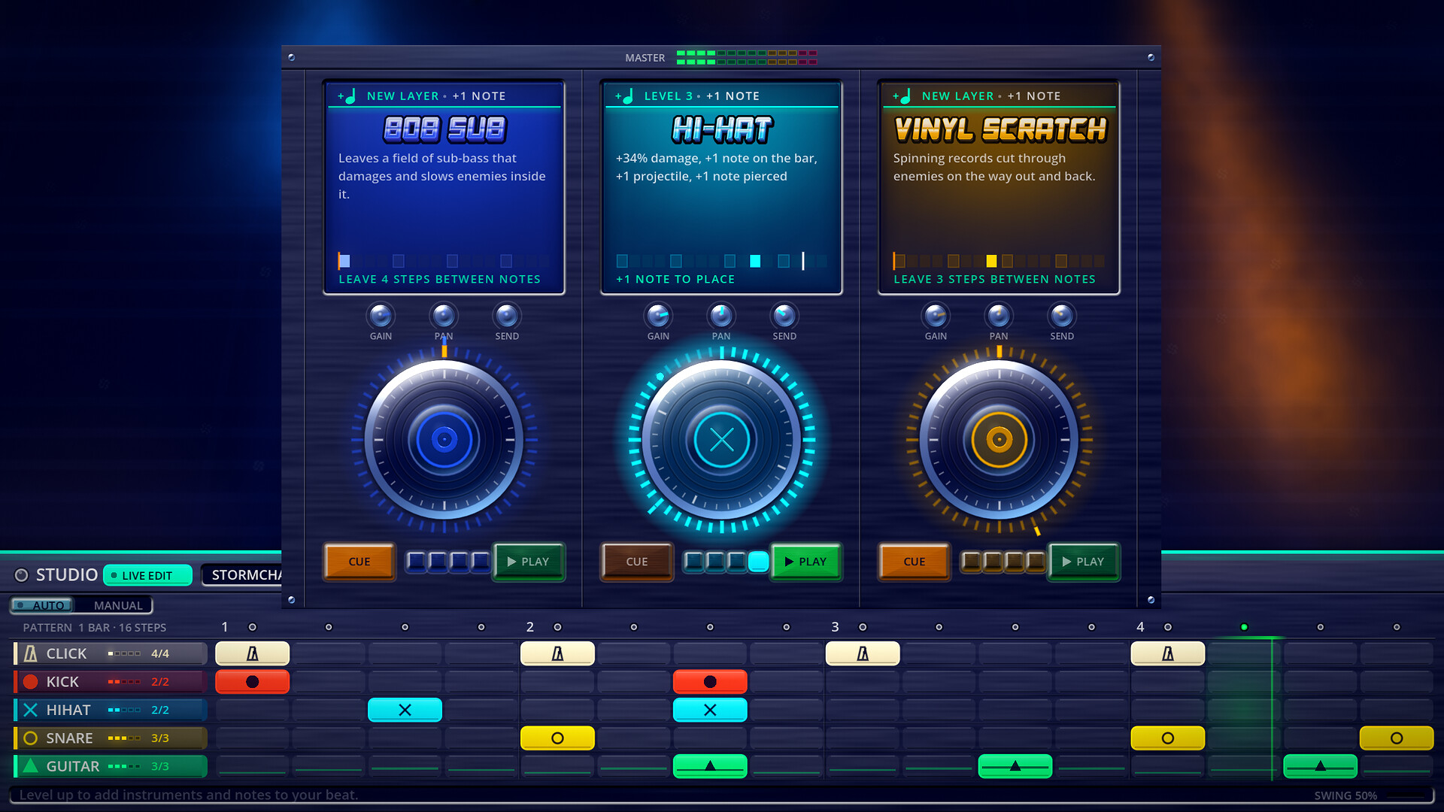The image size is (1444, 812).
Task: Click the metronome icon in CLICK track
Action: [31, 653]
